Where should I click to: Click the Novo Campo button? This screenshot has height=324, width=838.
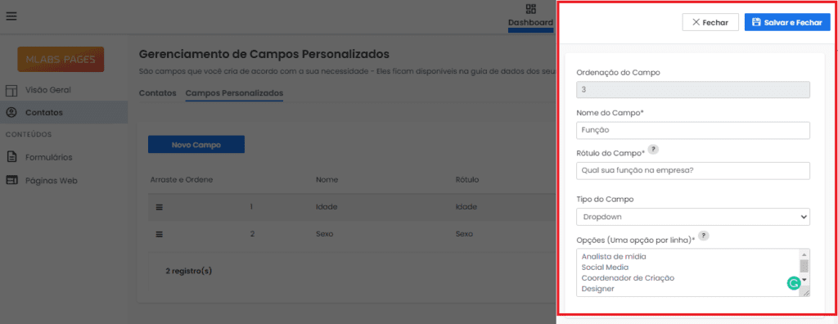click(x=196, y=144)
